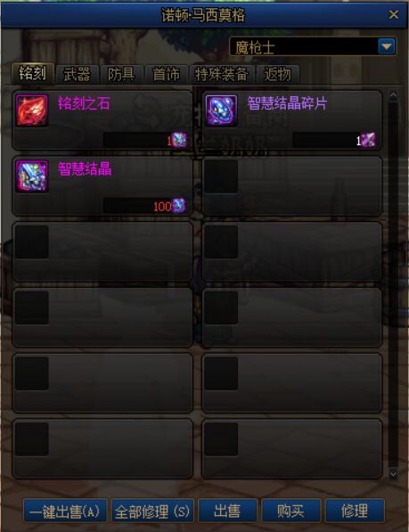Click the 魔枪士 combo box field
409x532 pixels.
(x=313, y=46)
